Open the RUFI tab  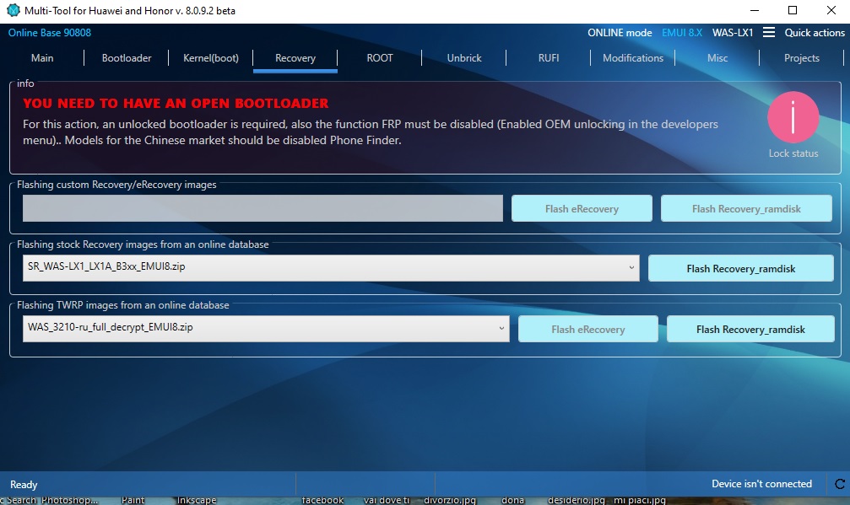(x=549, y=58)
